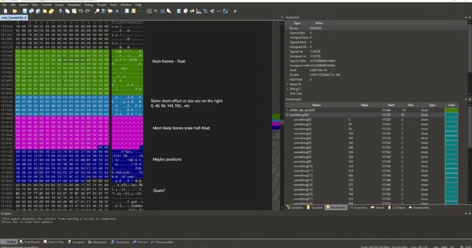Close the rem_5model.flx file tab
472x248 pixels.
(x=26, y=17)
